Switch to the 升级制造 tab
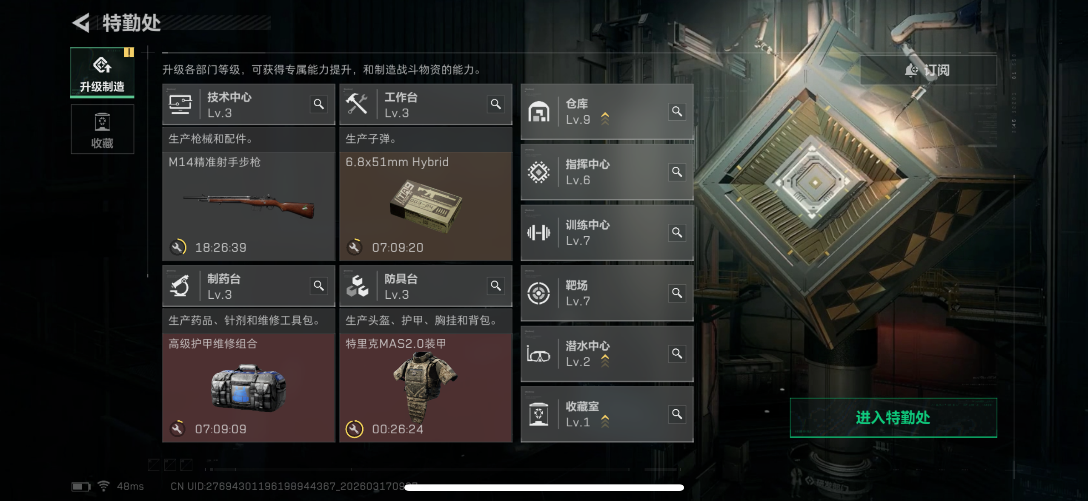Screen dimensions: 1088x501 point(102,73)
